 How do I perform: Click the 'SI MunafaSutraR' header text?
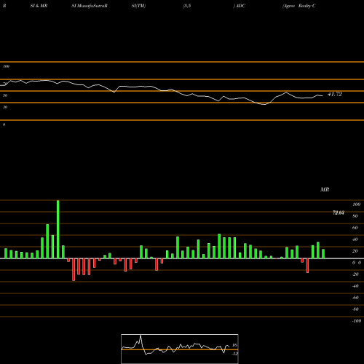pyautogui.click(x=90, y=6)
